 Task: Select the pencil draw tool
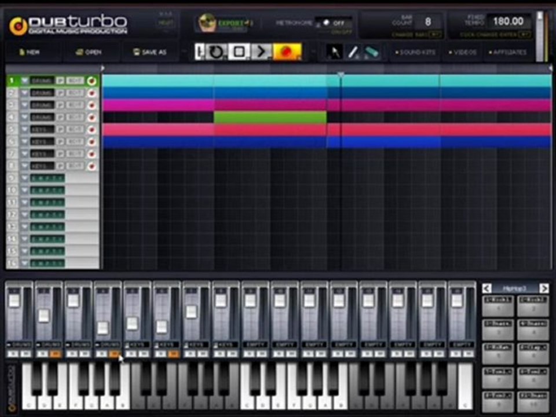pyautogui.click(x=353, y=52)
